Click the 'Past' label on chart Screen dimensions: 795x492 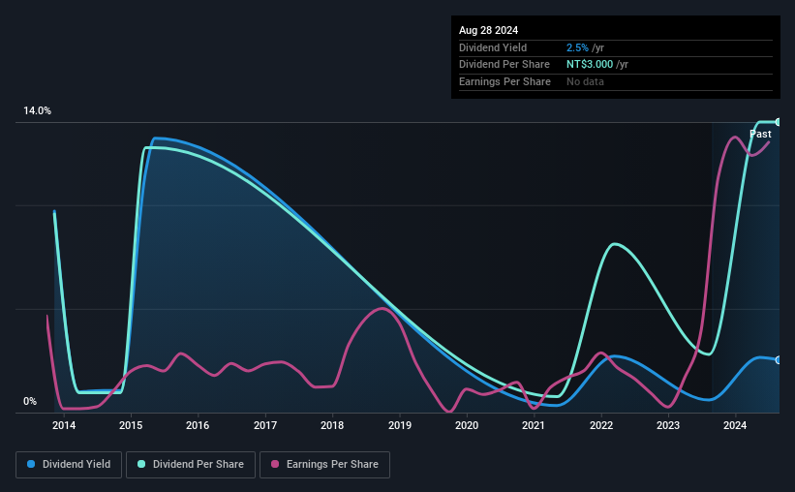(760, 134)
